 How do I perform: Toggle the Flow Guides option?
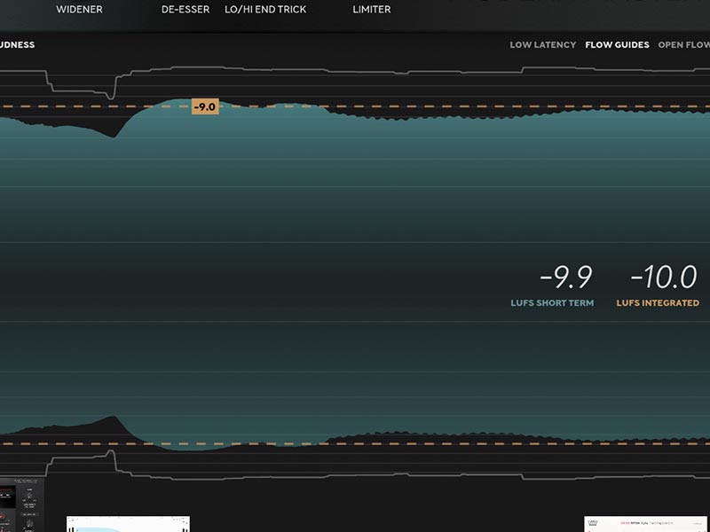coord(617,45)
